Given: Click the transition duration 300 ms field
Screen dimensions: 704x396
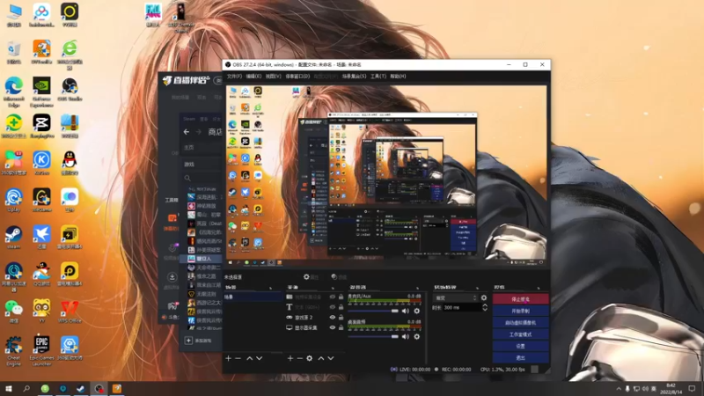Looking at the screenshot, I should coord(462,307).
